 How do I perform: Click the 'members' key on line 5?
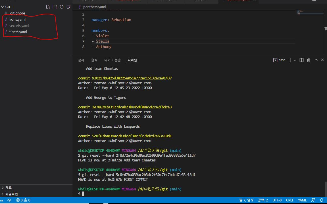pyautogui.click(x=99, y=31)
